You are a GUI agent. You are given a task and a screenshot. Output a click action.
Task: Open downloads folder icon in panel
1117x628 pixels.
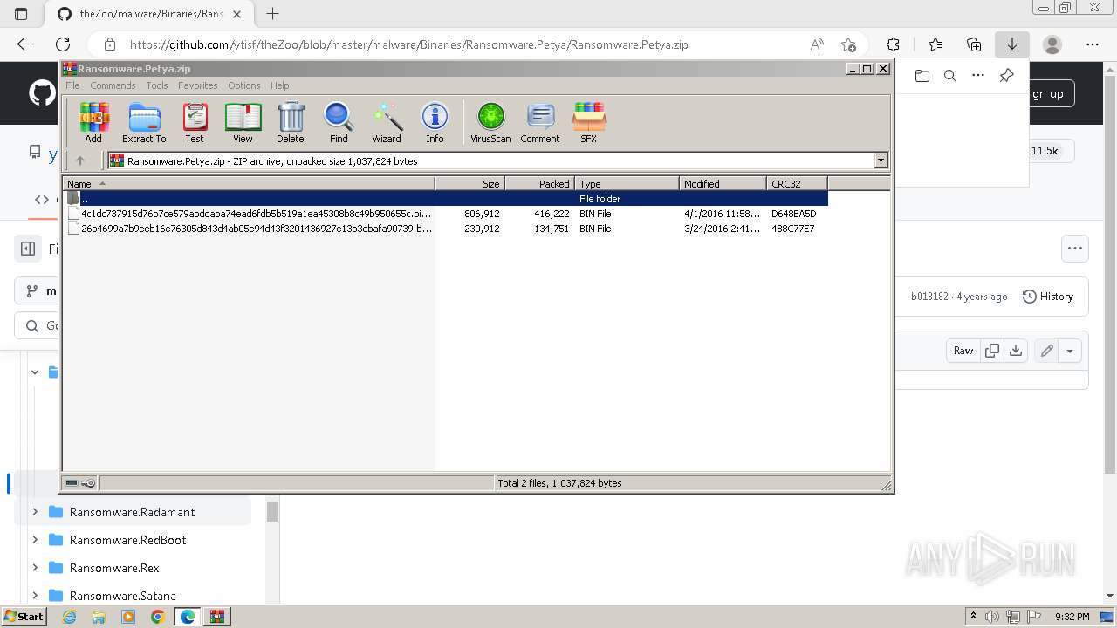pos(922,76)
